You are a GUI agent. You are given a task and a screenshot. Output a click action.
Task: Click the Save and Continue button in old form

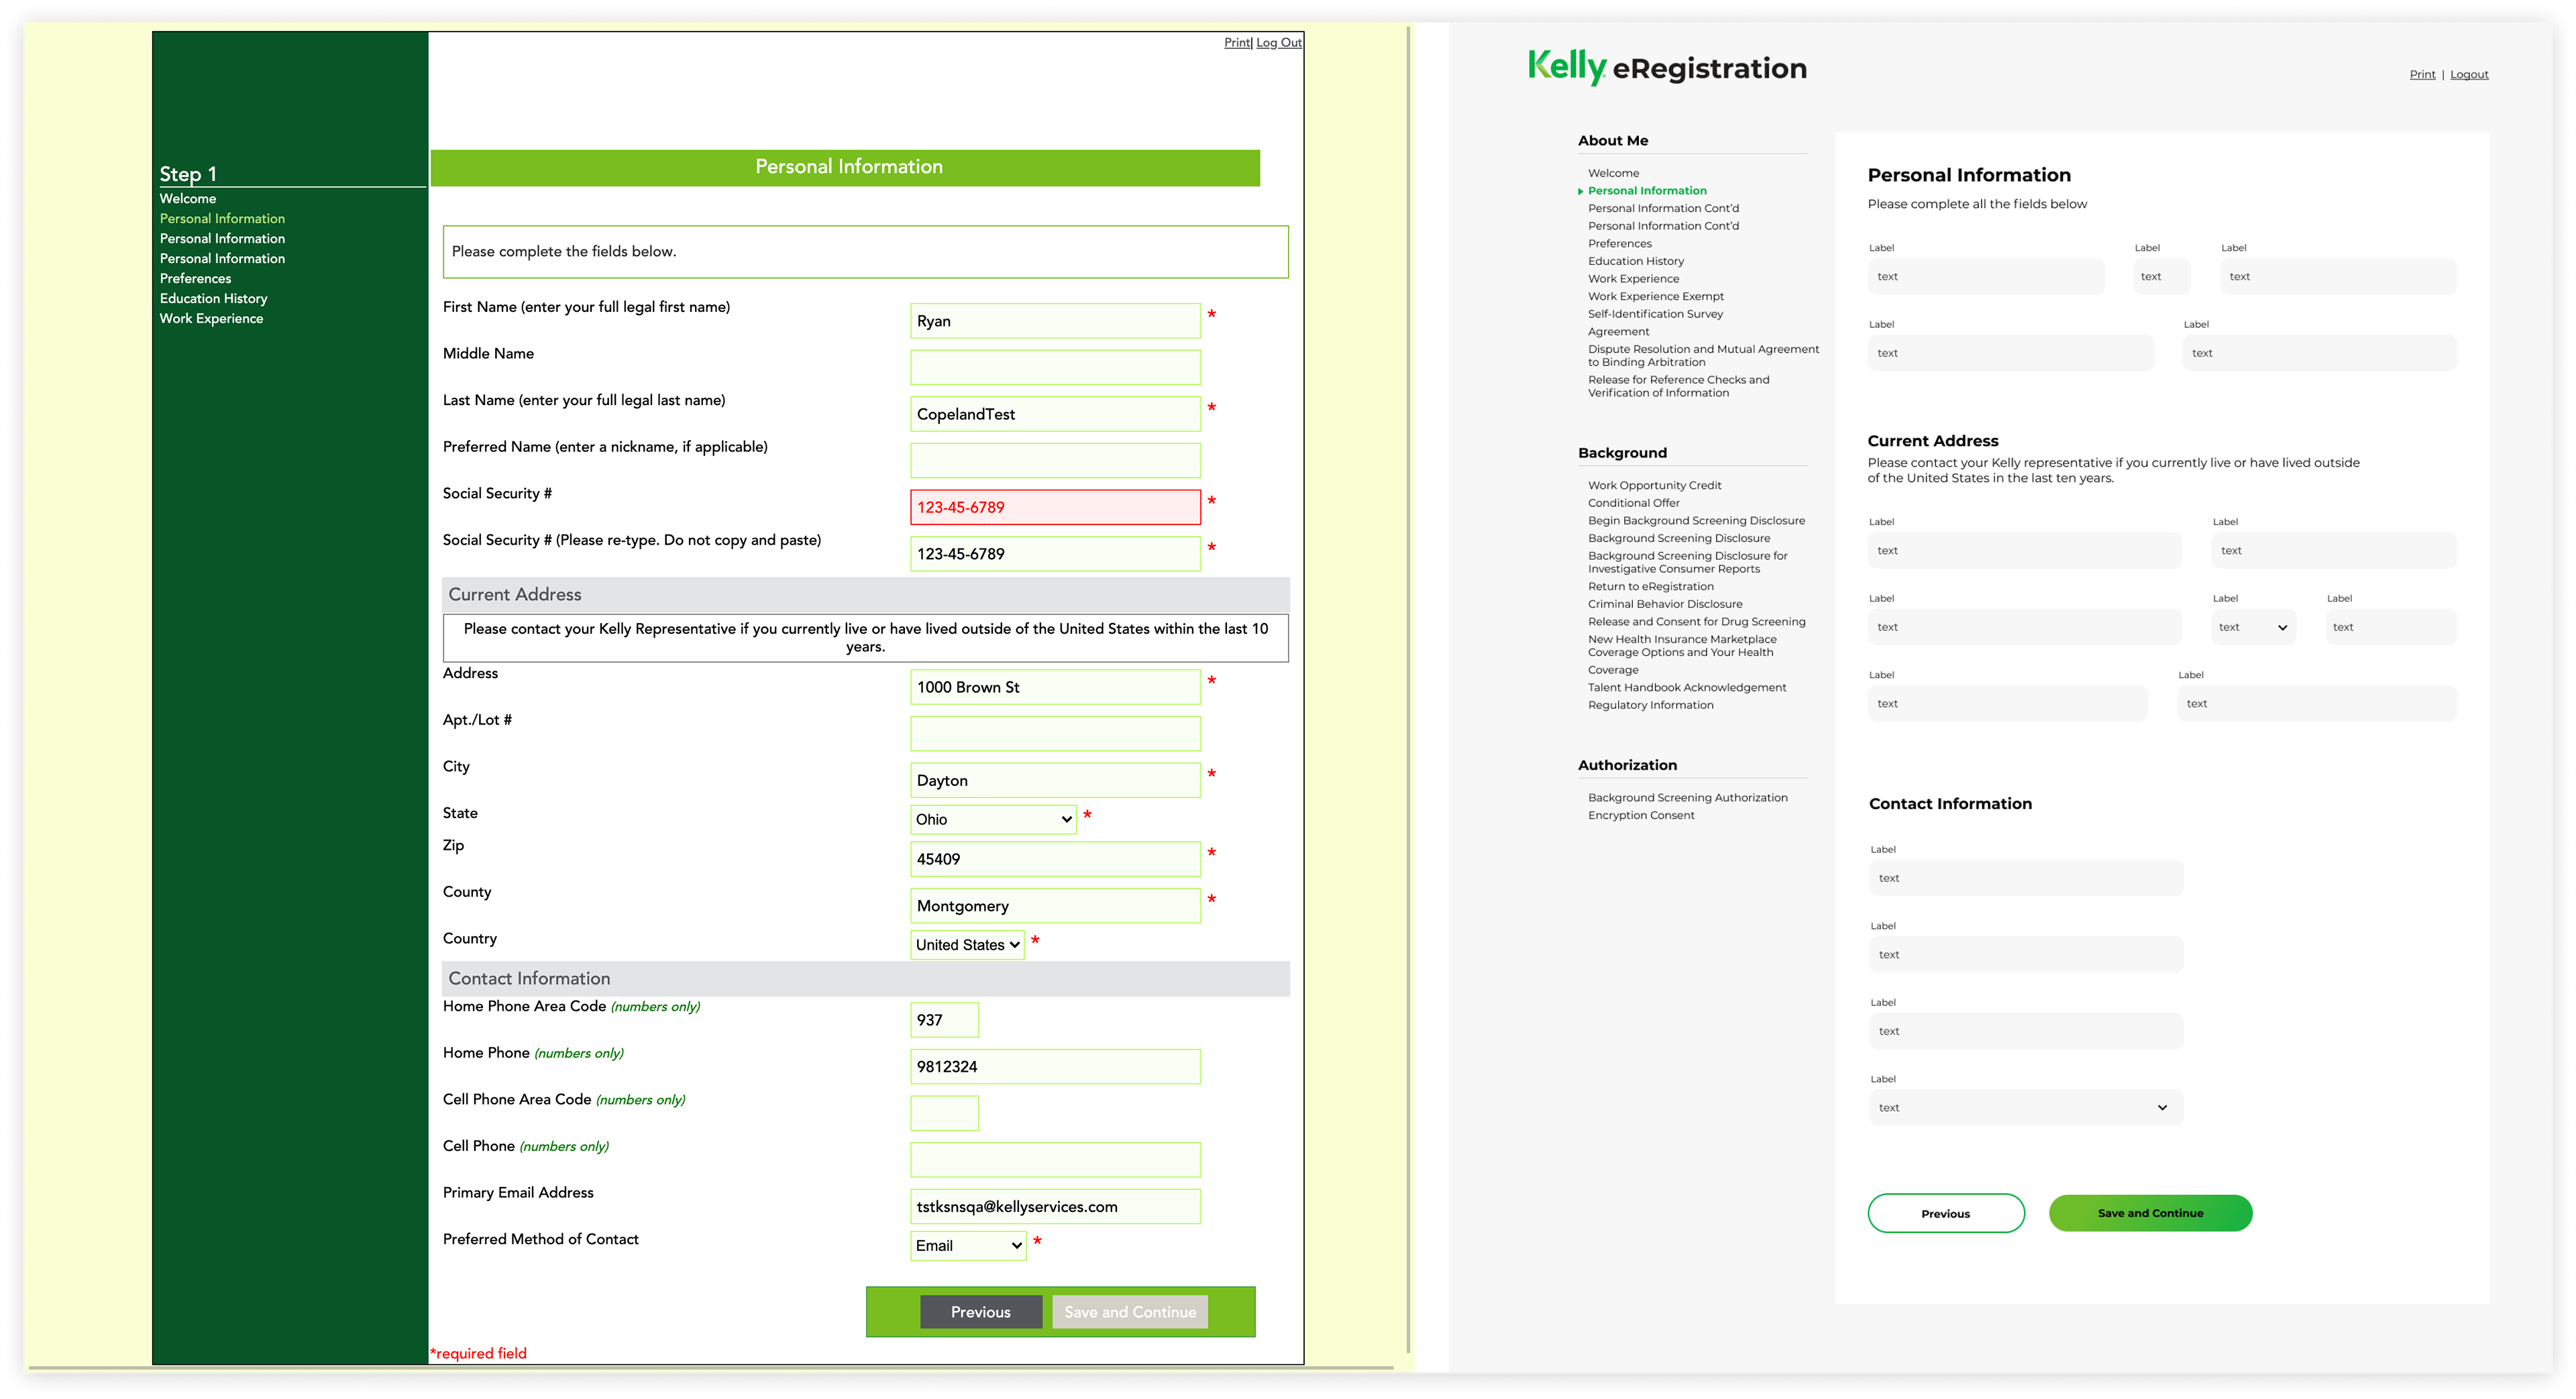(x=1130, y=1312)
